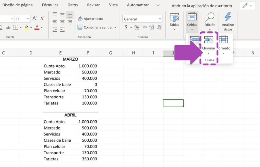The height and width of the screenshot is (167, 260).
Task: Expand the Combinar y centrar dropdown arrow
Action: pyautogui.click(x=115, y=27)
